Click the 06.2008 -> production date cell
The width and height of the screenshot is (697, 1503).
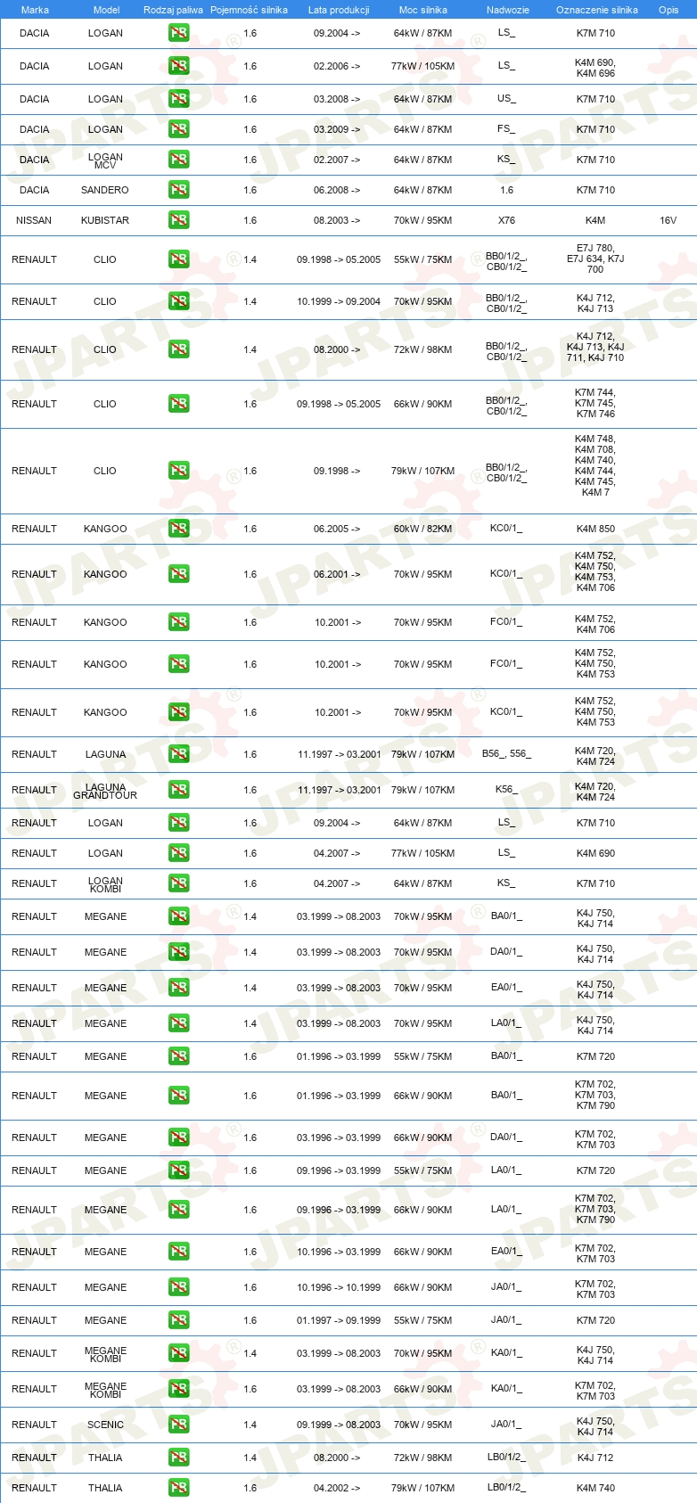[x=337, y=190]
